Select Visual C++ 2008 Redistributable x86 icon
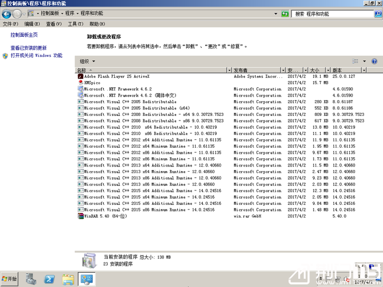383x287 pixels. click(80, 121)
